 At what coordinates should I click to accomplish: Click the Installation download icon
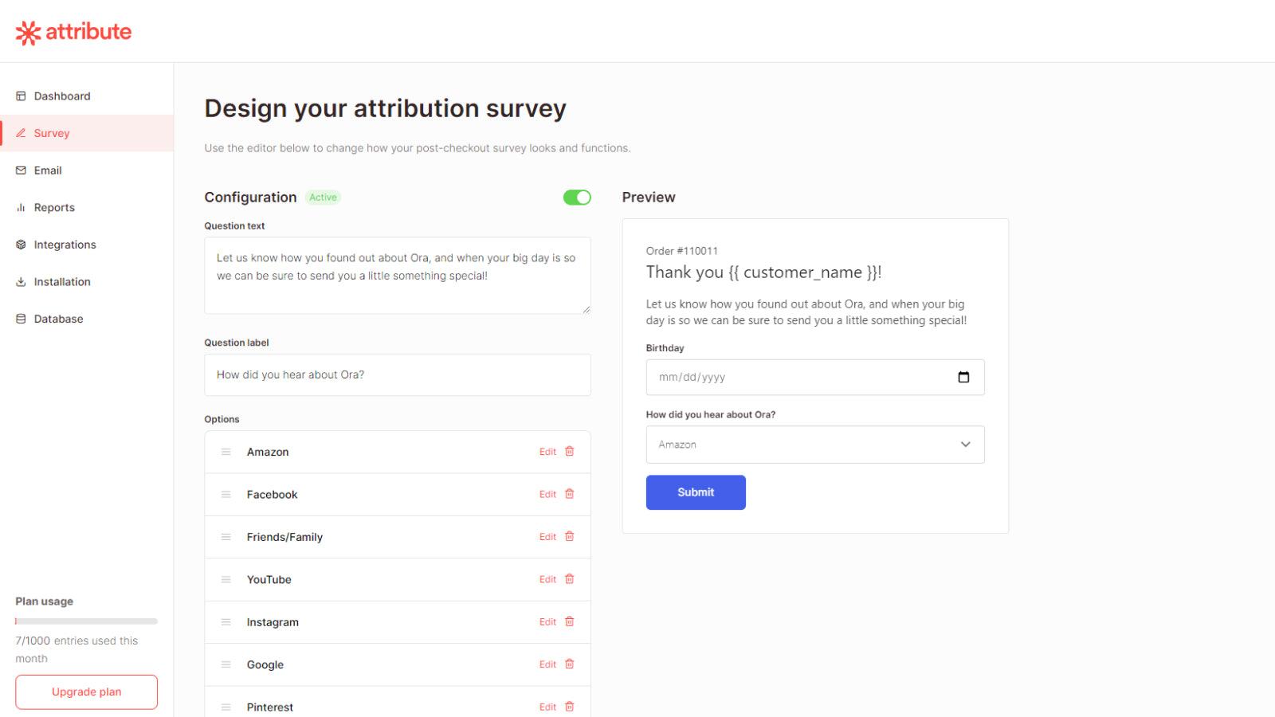pyautogui.click(x=21, y=281)
